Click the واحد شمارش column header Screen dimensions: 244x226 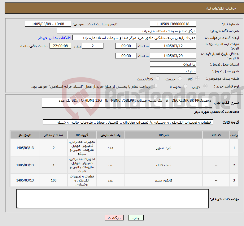pos(111,135)
